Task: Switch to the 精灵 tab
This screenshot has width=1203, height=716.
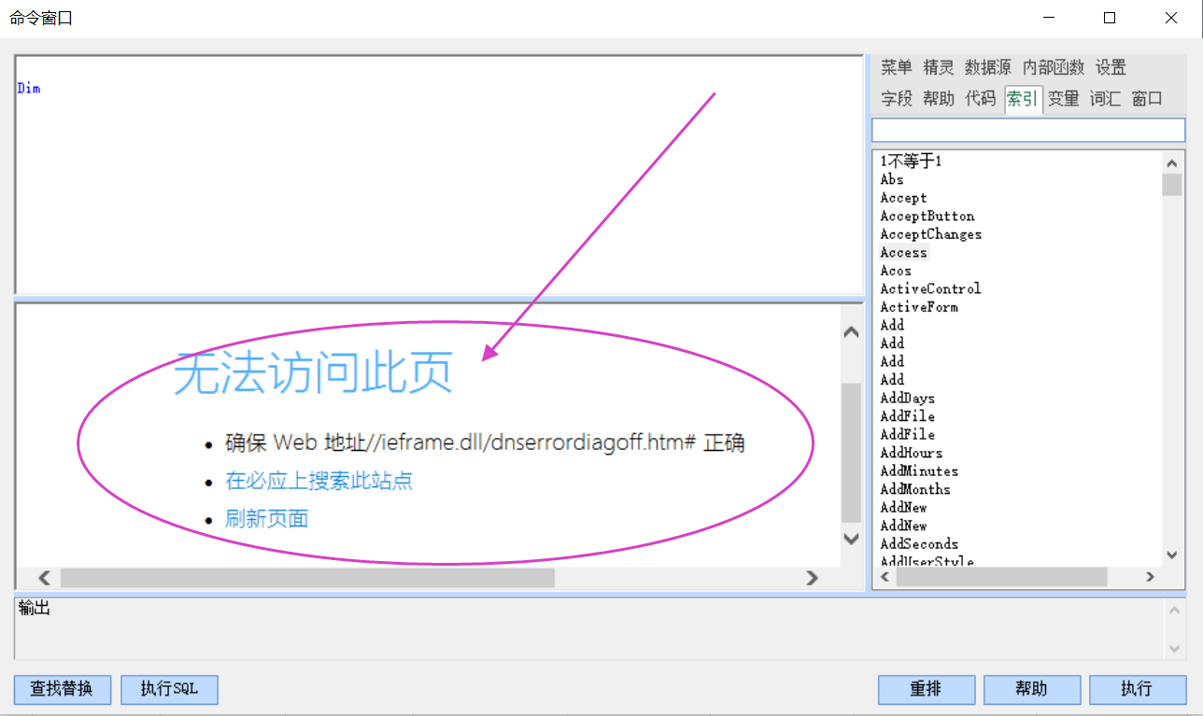Action: click(x=939, y=67)
